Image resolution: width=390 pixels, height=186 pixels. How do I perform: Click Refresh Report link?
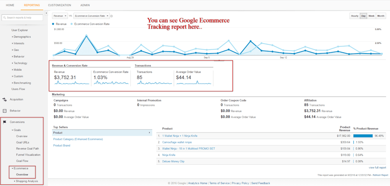(381, 175)
